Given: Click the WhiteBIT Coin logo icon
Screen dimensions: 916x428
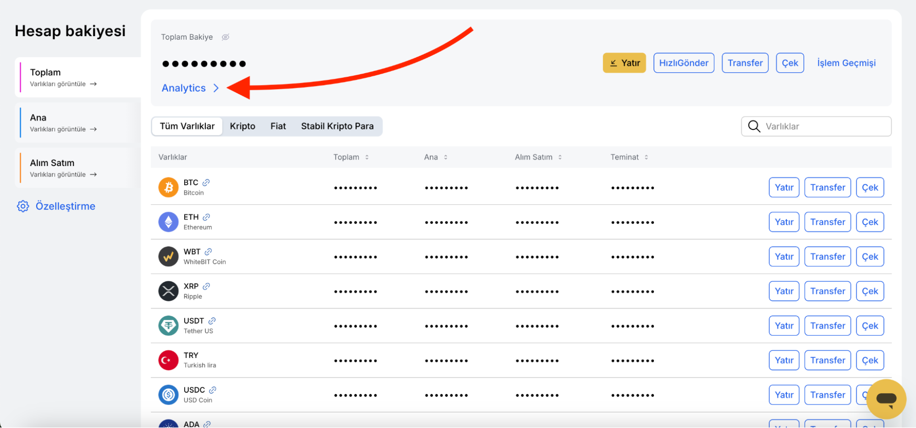Looking at the screenshot, I should 168,257.
